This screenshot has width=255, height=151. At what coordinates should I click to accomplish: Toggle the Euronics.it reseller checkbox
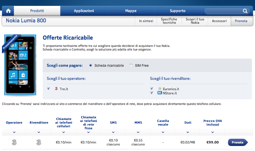click(x=151, y=89)
